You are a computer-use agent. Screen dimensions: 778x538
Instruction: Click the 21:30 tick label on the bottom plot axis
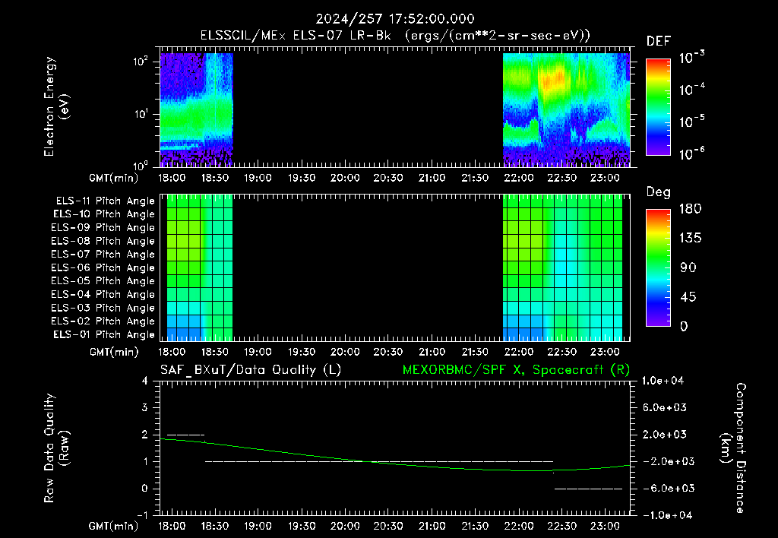475,526
